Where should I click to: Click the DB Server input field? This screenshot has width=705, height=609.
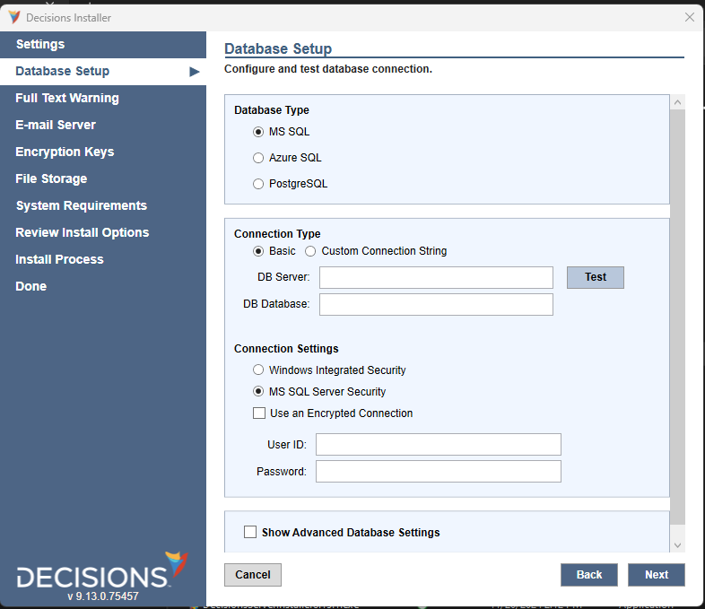[x=436, y=278]
